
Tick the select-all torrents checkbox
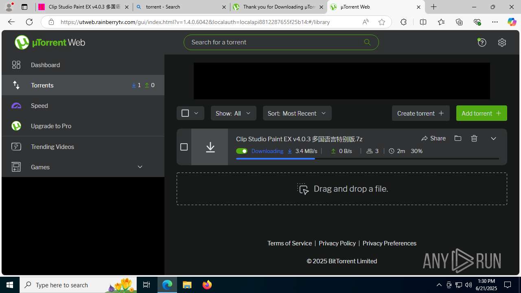[185, 113]
